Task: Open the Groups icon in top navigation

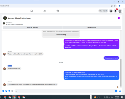Action: 58,11
